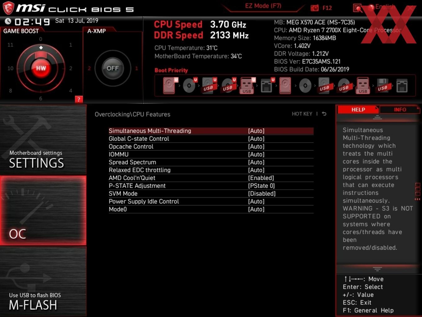
Task: Click the 02:49 system time
Action: (x=32, y=22)
